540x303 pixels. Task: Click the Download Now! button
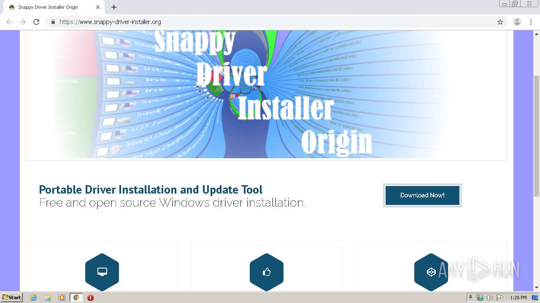422,195
